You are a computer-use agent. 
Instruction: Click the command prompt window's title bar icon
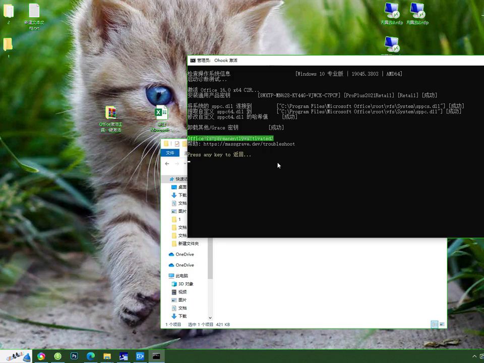tap(193, 60)
